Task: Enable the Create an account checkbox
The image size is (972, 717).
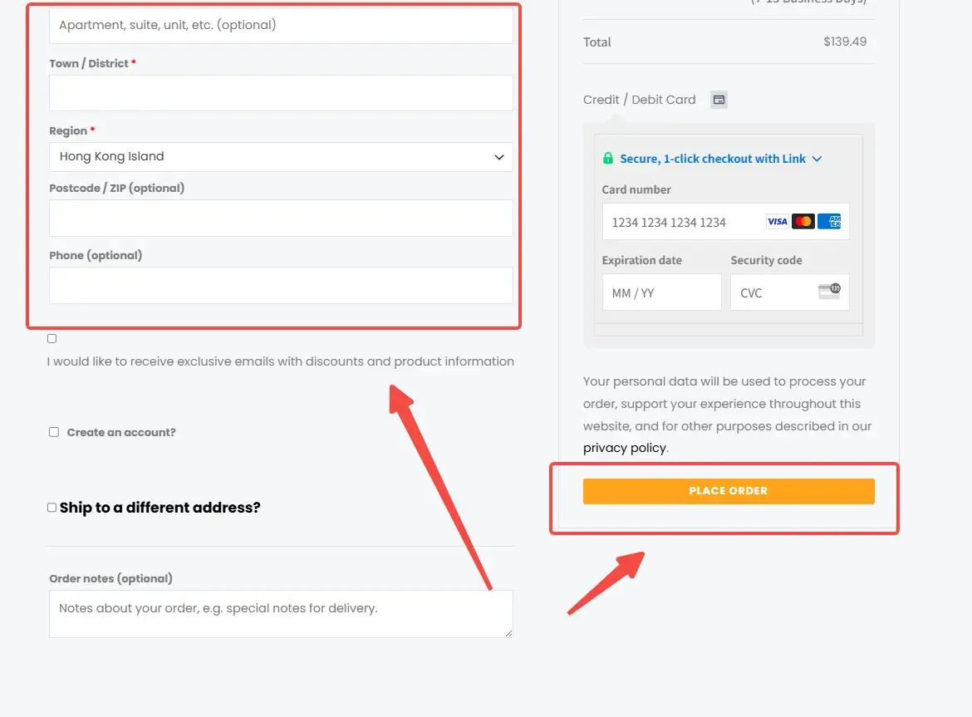Action: click(54, 432)
